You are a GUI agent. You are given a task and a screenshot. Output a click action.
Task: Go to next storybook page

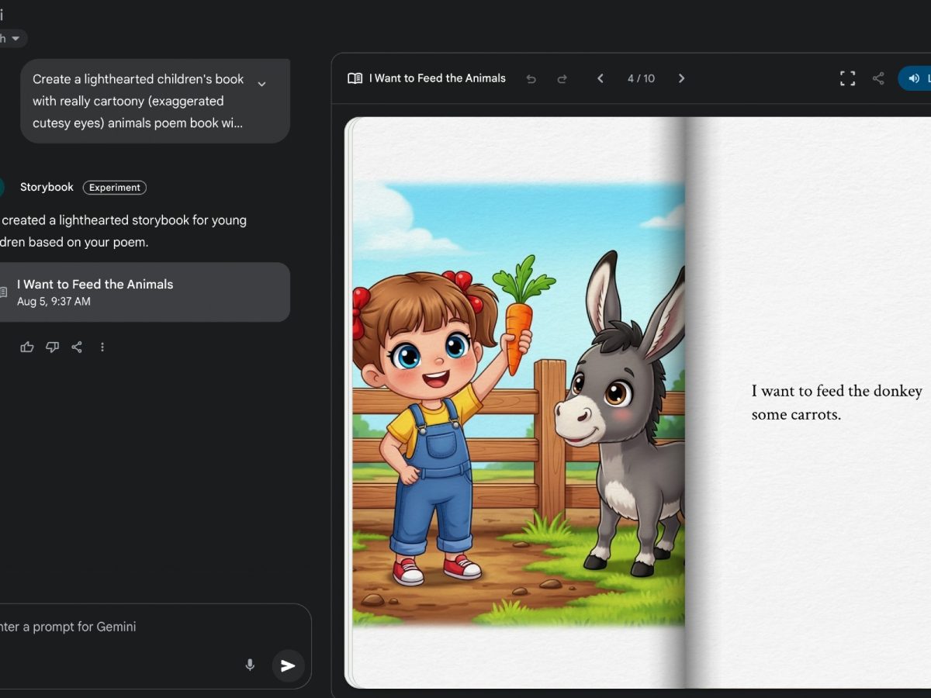click(681, 78)
